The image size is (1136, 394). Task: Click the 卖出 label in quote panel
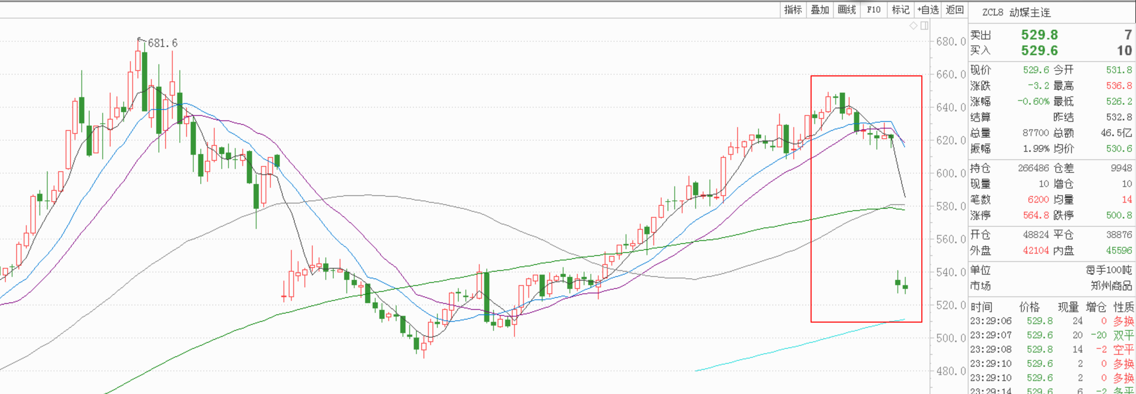pos(980,35)
